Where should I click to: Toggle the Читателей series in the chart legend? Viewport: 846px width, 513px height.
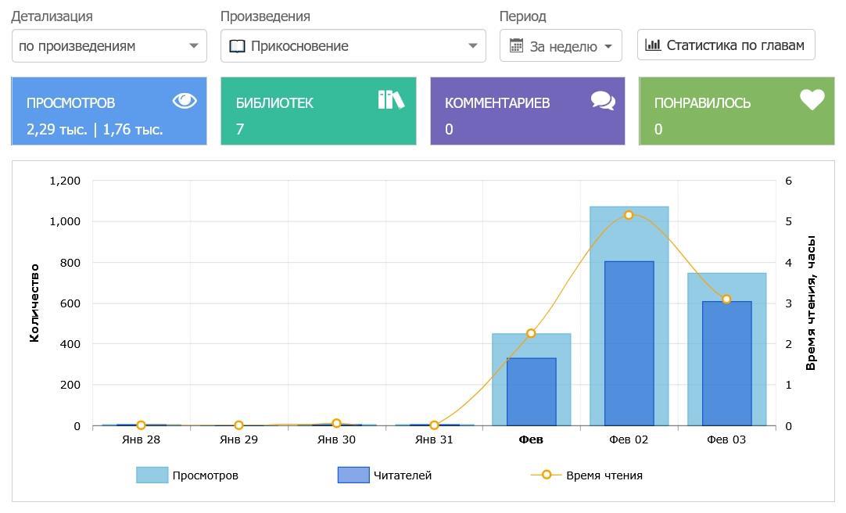coord(385,475)
